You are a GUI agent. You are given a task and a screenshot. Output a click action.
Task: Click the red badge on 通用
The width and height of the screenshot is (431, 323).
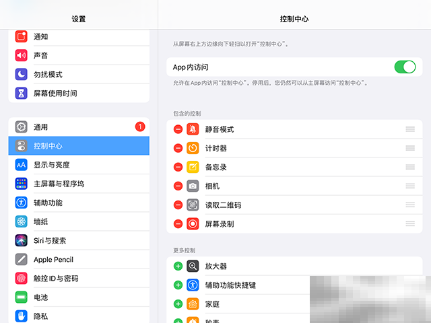pos(140,127)
